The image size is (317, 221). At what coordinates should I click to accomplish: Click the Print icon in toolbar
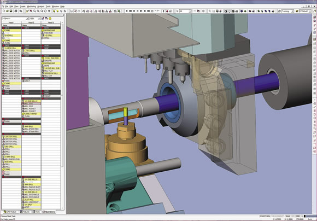16,11
